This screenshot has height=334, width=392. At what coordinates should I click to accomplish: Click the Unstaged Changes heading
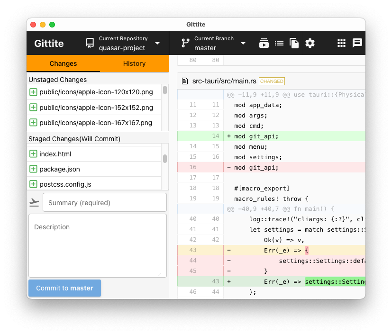(x=57, y=80)
